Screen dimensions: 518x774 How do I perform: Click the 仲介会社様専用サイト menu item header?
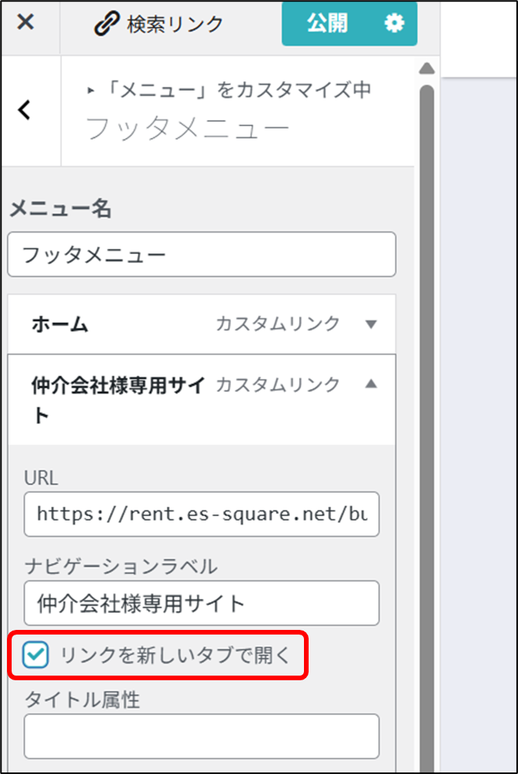coord(116,399)
